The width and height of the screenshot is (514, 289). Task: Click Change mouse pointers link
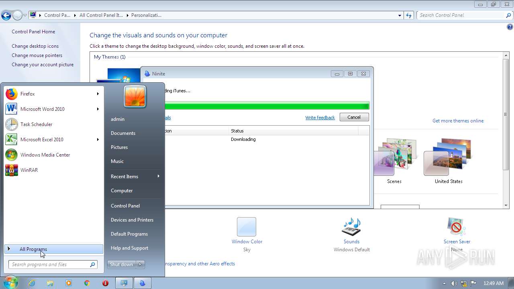[x=37, y=55]
